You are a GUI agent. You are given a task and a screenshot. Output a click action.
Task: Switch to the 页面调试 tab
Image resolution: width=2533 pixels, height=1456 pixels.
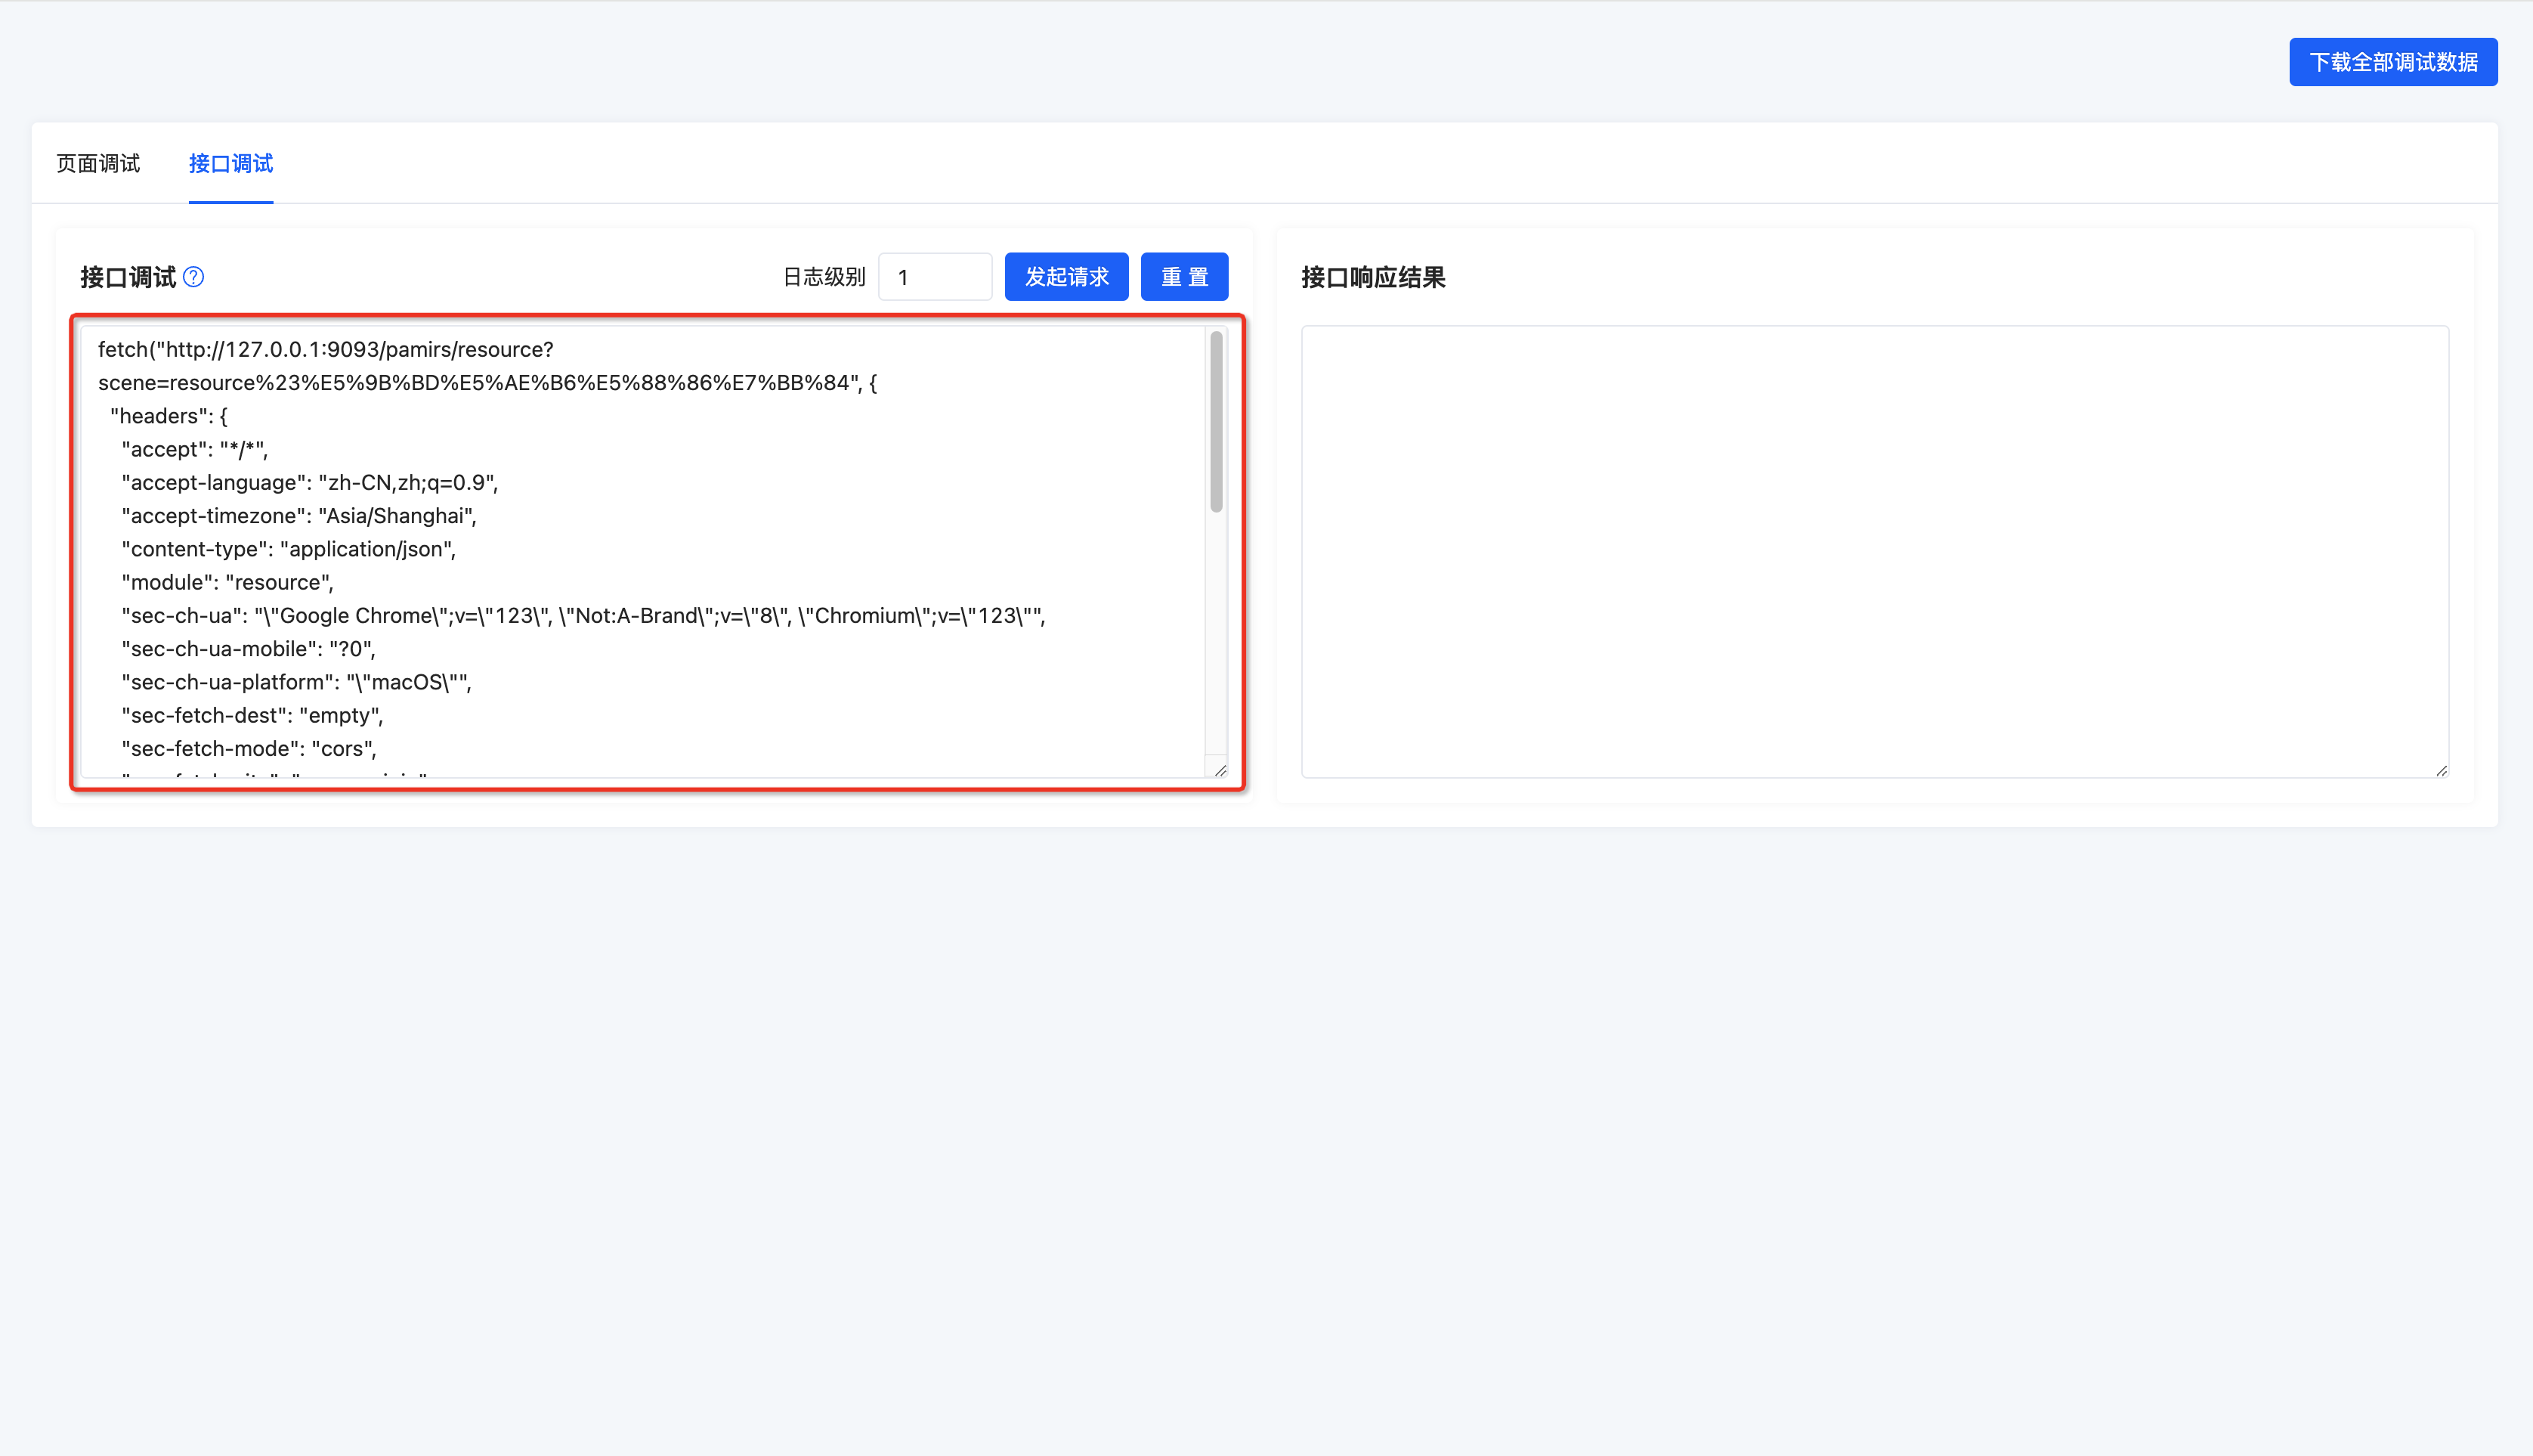[x=98, y=163]
